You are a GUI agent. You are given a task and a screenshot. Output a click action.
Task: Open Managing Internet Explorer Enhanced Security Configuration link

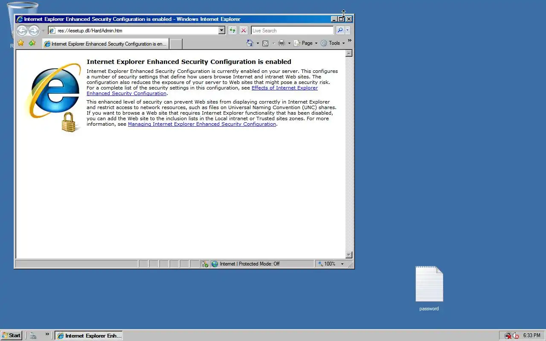pyautogui.click(x=202, y=124)
